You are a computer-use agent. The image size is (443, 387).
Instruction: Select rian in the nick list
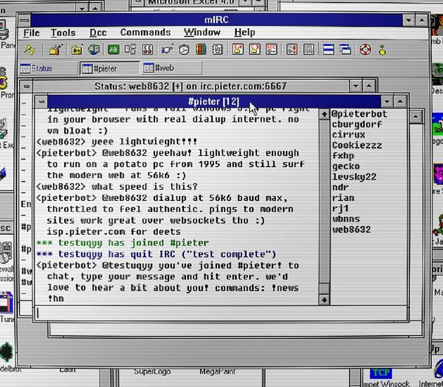pos(343,198)
